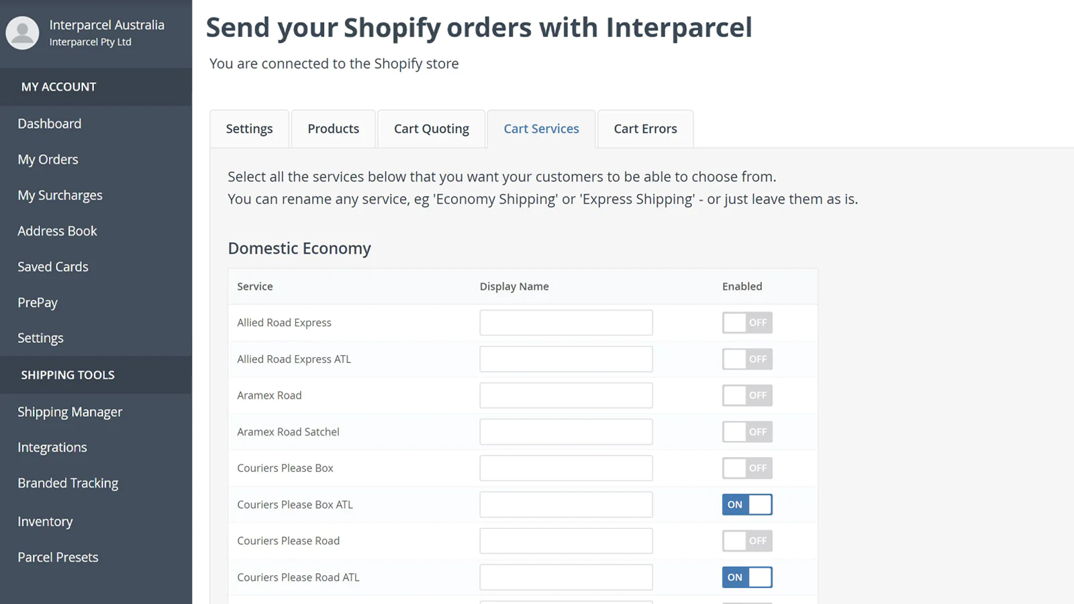Image resolution: width=1074 pixels, height=604 pixels.
Task: Switch on the Couriers Please Road toggle
Action: click(x=747, y=541)
